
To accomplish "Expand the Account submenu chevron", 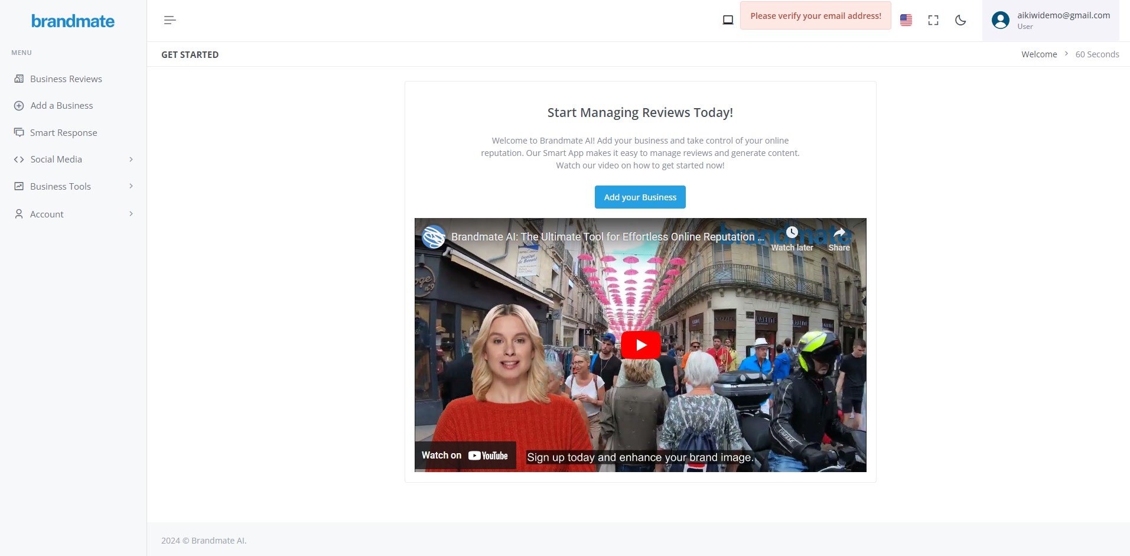I will [131, 214].
